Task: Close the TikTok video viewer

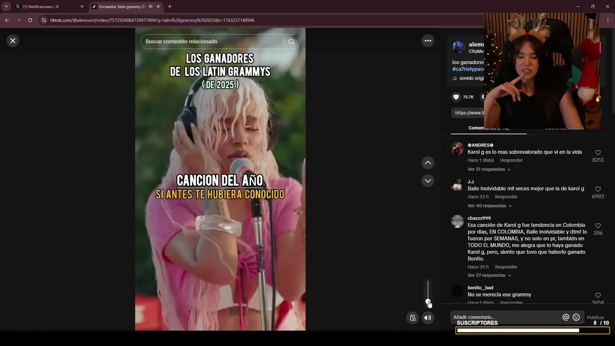Action: [x=13, y=41]
